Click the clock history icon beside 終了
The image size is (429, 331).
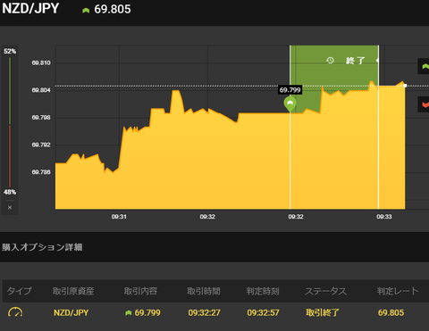click(x=330, y=61)
